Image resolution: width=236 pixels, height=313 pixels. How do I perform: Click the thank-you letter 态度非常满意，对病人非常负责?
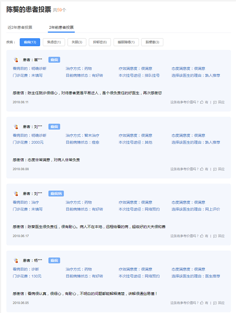46,160
